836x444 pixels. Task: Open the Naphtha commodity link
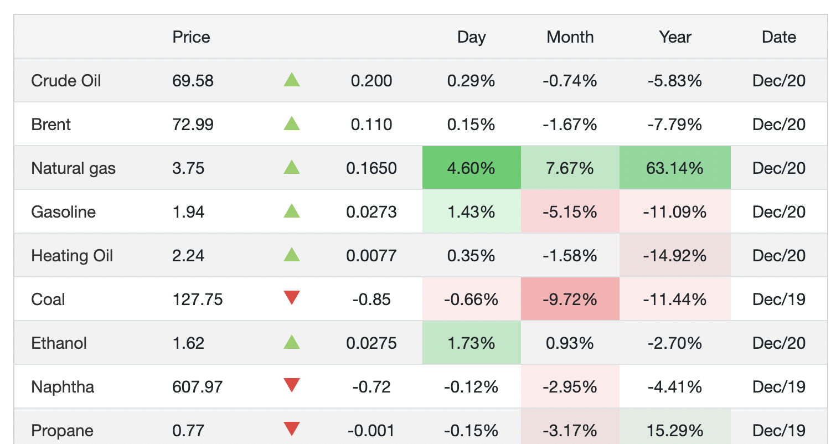click(63, 386)
